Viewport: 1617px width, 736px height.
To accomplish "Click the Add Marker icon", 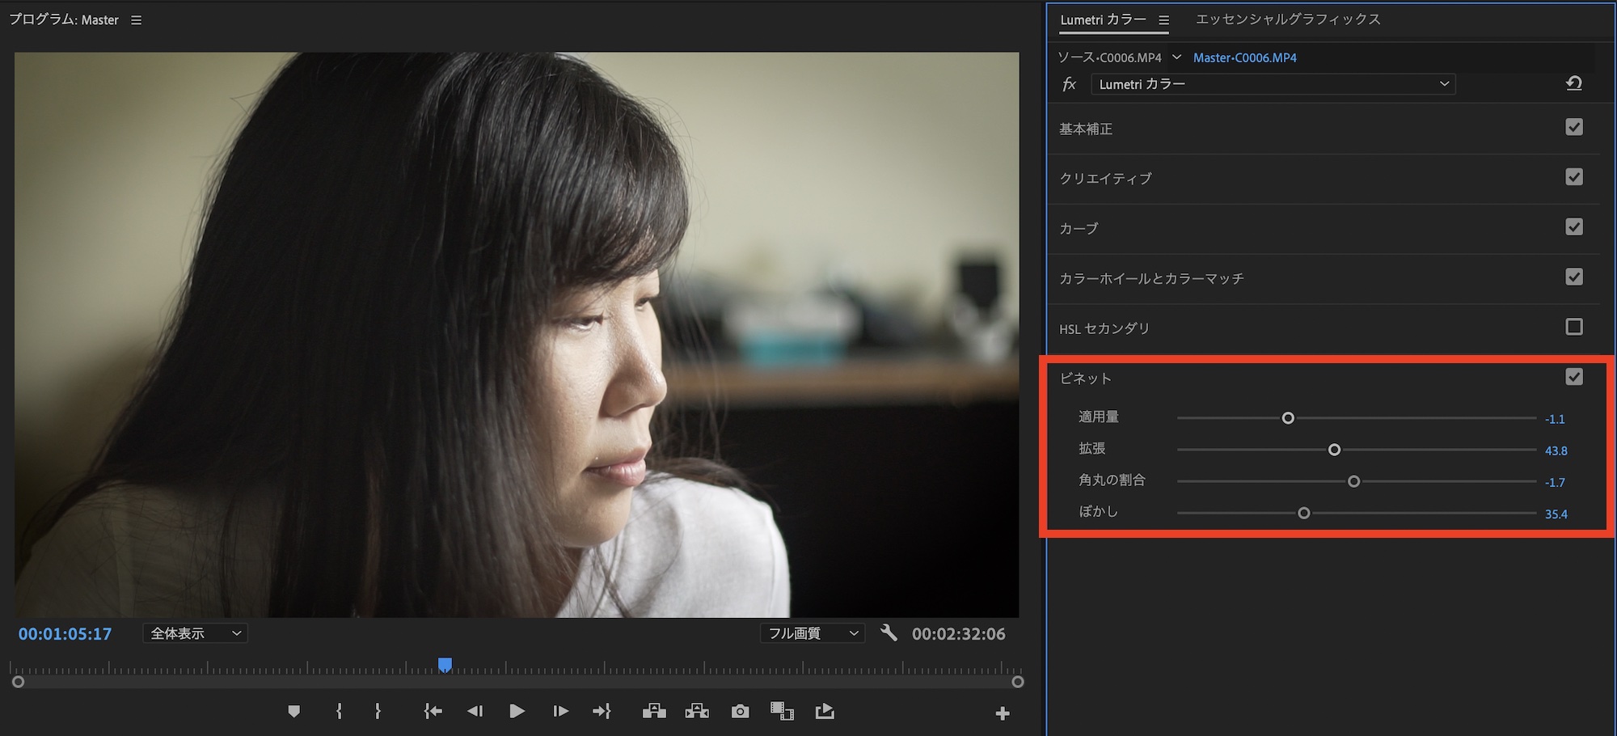I will pyautogui.click(x=293, y=712).
